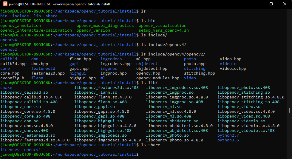
Task: Click 'opencv_version' entry
Action: point(93,30)
